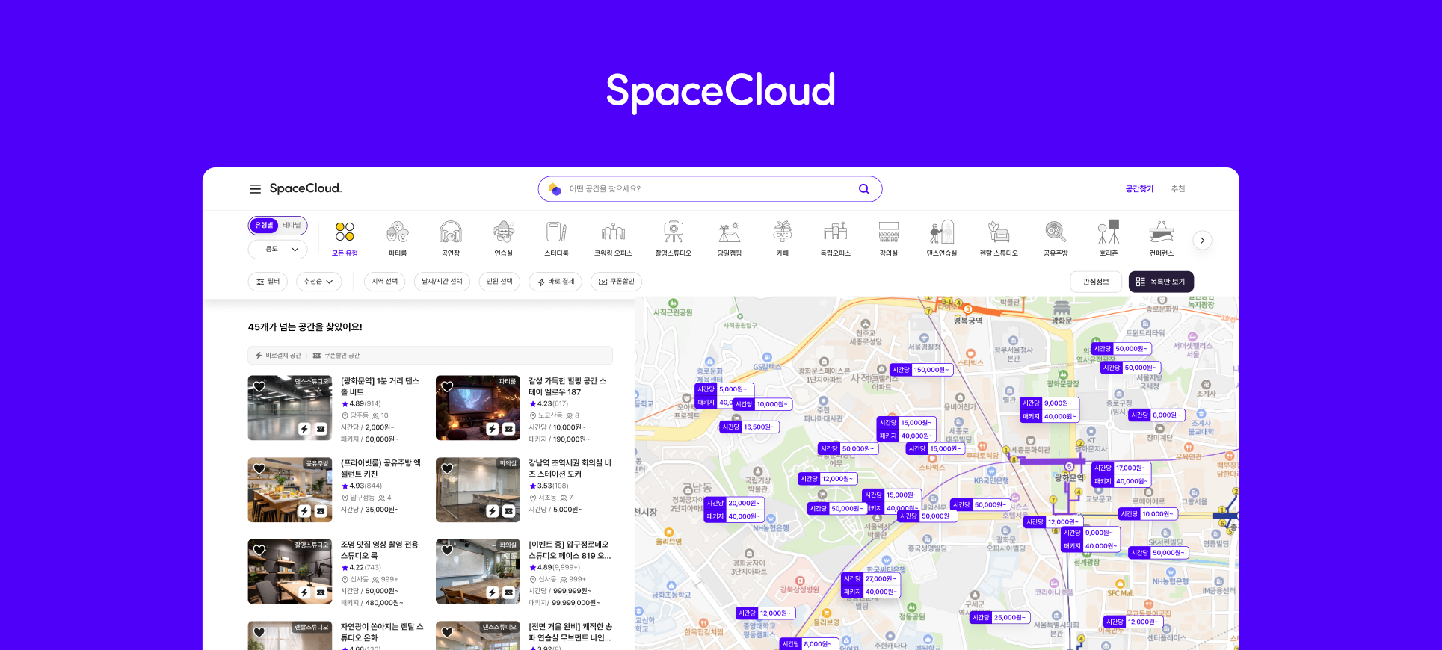This screenshot has width=1442, height=650.
Task: Click the 필터 button
Action: pos(268,282)
